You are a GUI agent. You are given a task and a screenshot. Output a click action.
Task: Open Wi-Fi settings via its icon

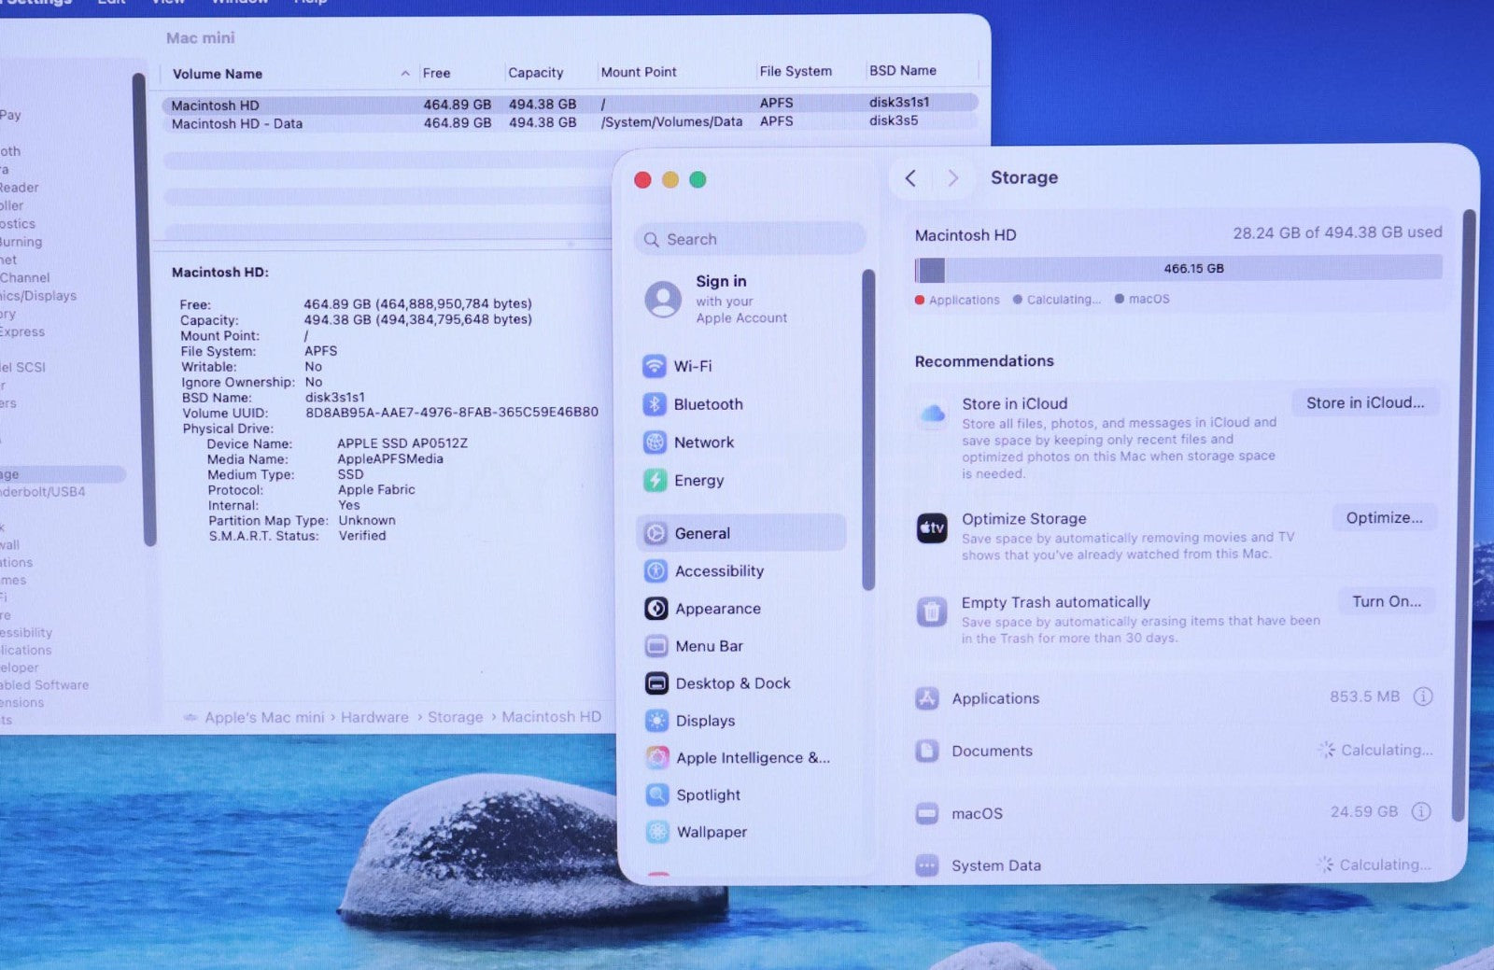point(655,366)
